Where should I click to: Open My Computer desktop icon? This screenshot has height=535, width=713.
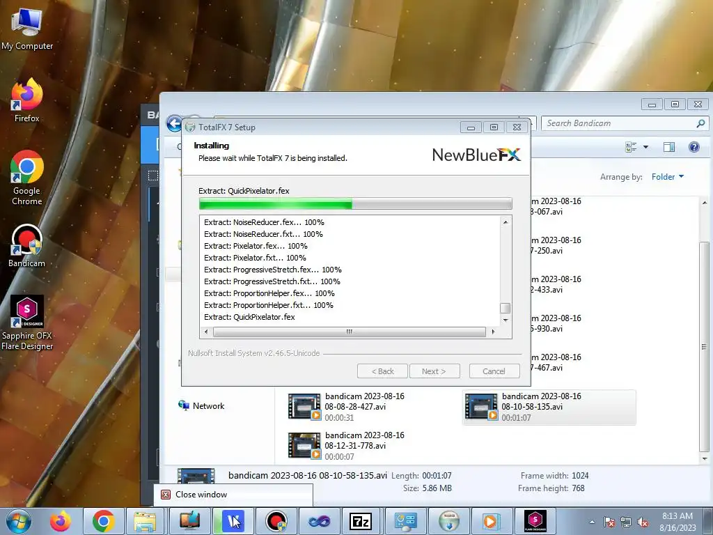tap(27, 29)
